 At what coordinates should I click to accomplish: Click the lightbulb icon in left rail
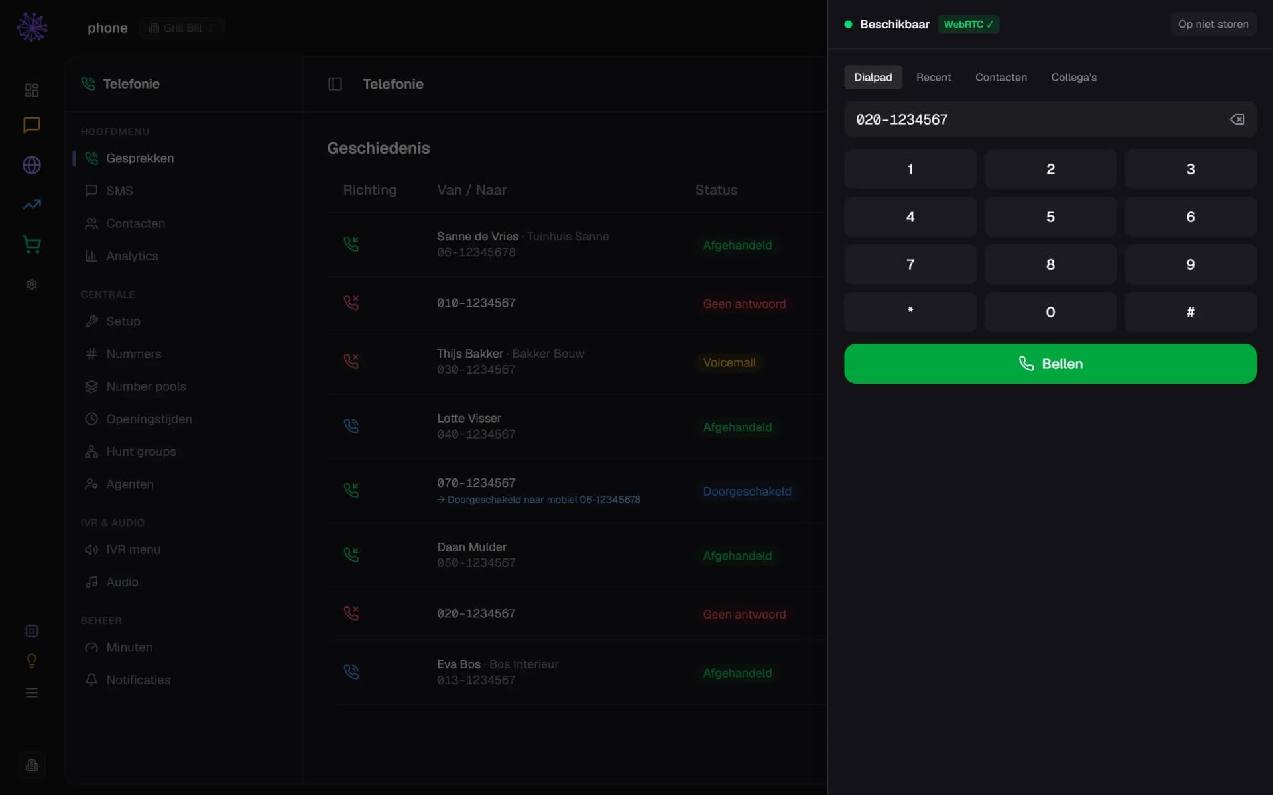click(32, 661)
